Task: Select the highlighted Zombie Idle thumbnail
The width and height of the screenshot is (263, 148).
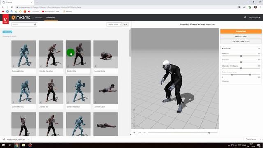Action: (78, 54)
